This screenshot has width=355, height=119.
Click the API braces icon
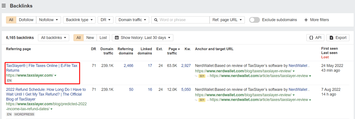311,38
